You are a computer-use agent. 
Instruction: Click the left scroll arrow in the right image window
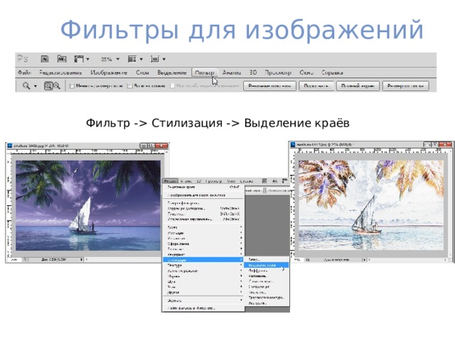tap(370, 260)
